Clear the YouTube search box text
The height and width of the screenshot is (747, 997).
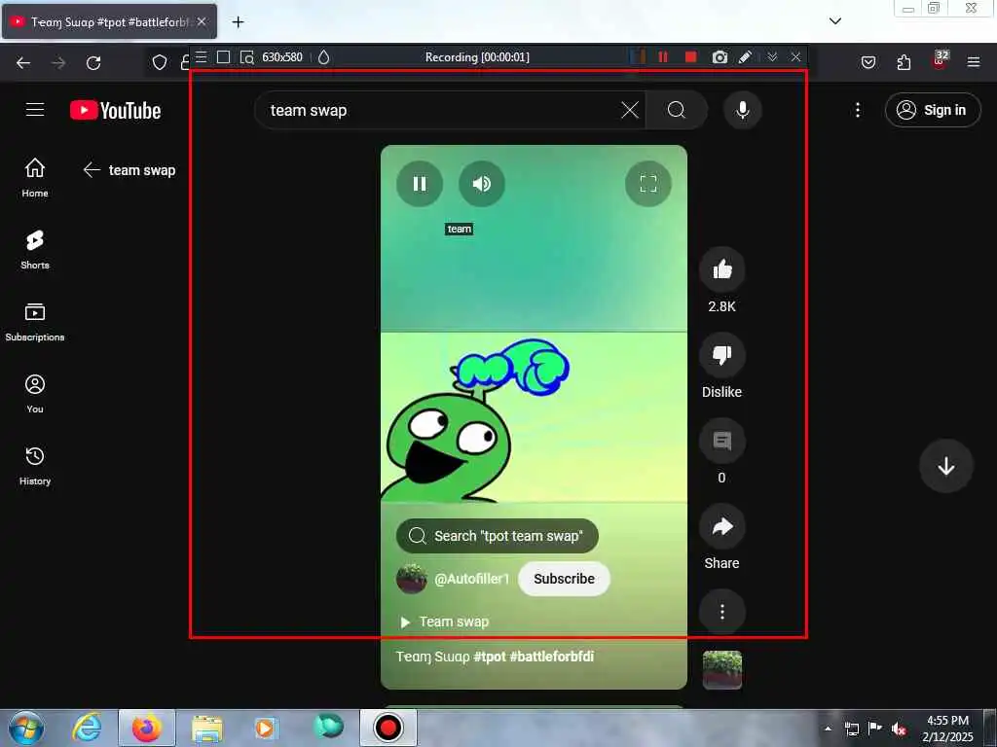pyautogui.click(x=630, y=111)
